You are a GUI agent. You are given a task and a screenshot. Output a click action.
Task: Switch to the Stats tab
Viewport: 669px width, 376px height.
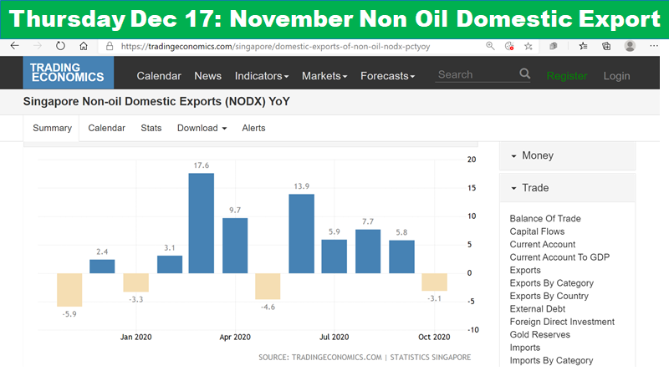coord(151,128)
